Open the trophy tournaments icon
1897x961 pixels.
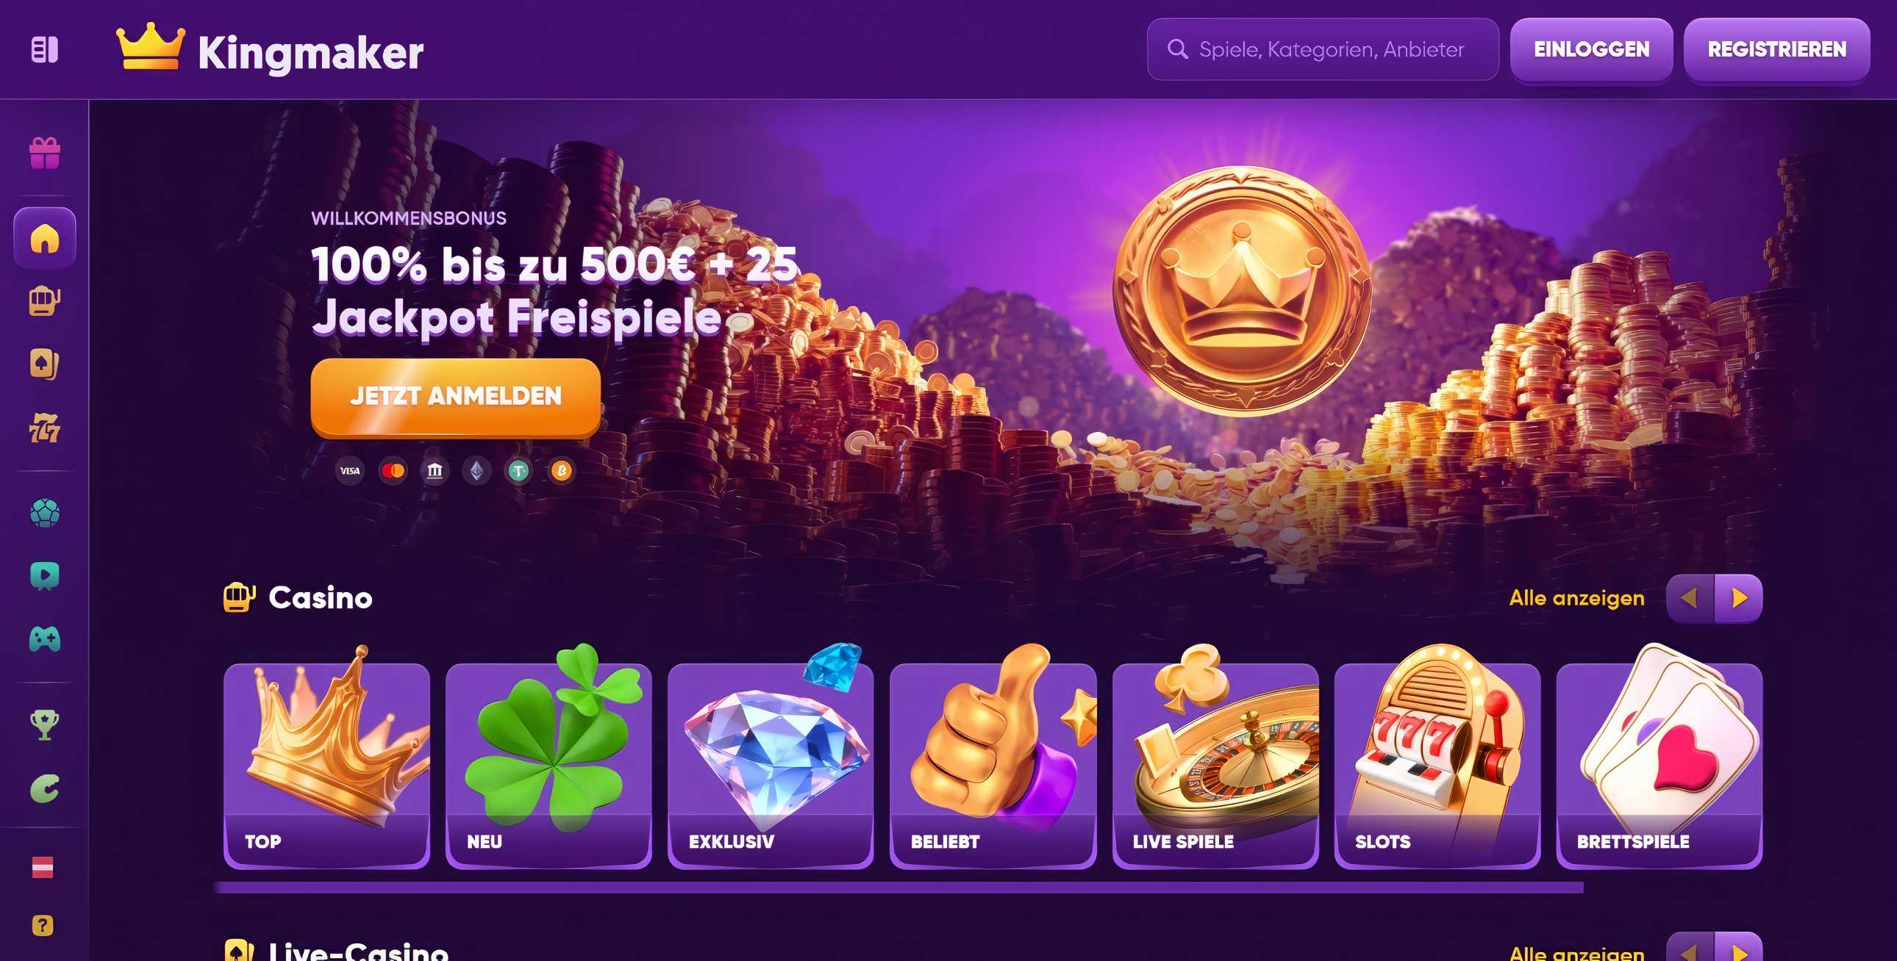point(45,724)
